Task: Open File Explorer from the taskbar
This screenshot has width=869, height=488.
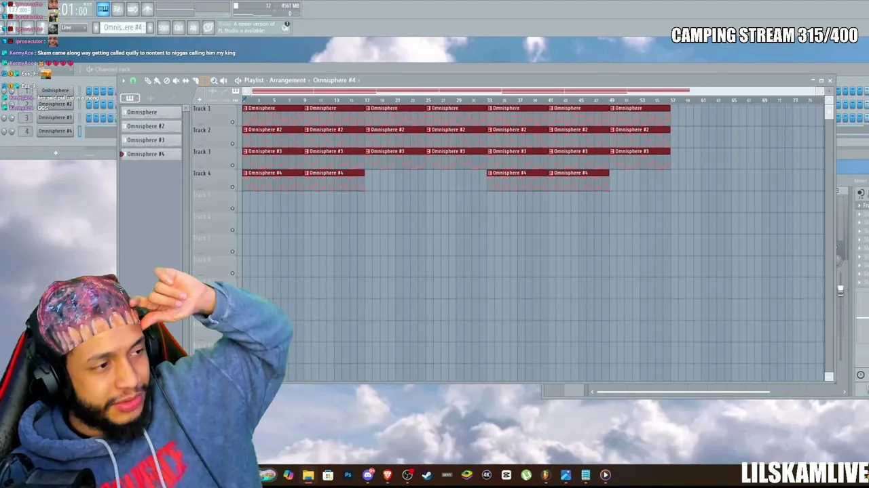Action: (x=308, y=475)
